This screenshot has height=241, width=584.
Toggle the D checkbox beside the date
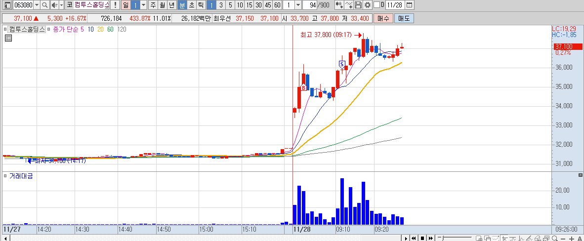(376, 5)
